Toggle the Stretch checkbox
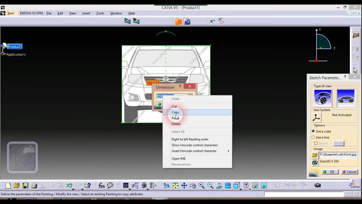Viewport: 362px width, 204px height. (x=316, y=144)
